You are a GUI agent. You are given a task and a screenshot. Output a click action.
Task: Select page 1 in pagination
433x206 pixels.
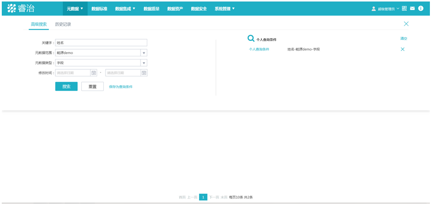203,197
